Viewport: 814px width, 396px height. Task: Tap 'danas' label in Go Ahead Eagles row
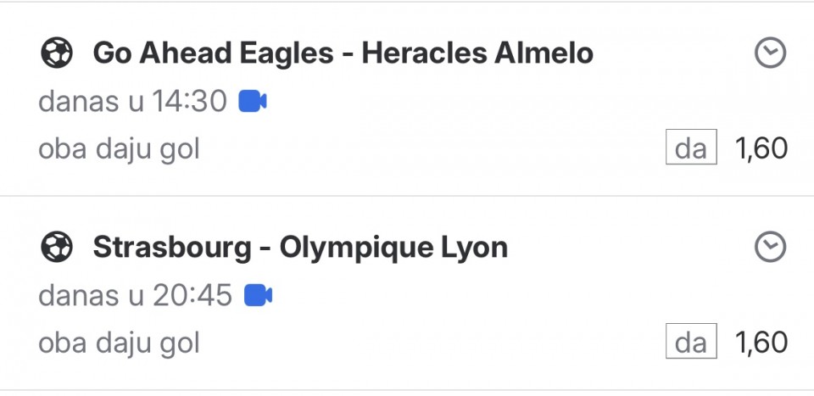pos(78,102)
